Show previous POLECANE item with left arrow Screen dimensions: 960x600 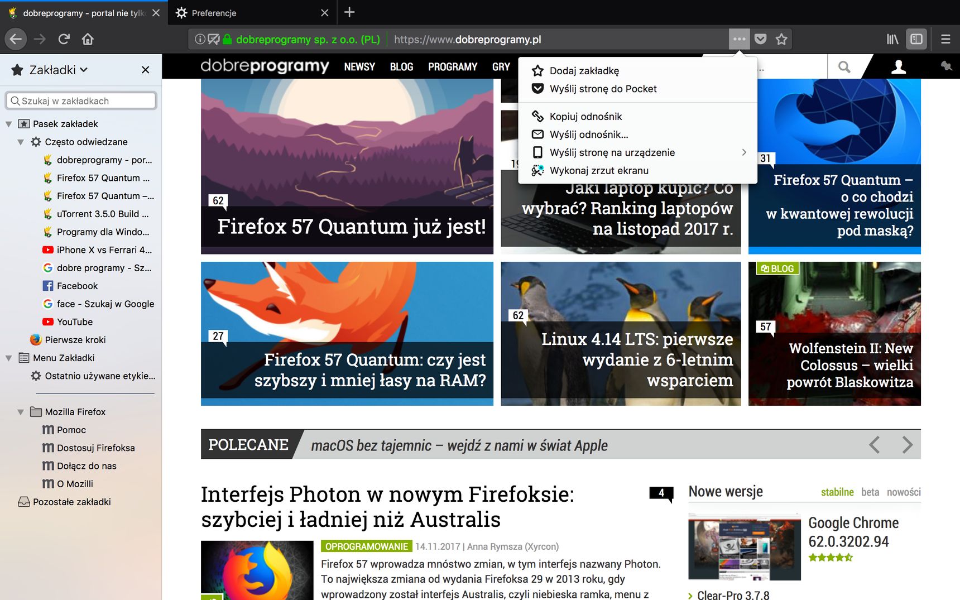click(x=875, y=445)
